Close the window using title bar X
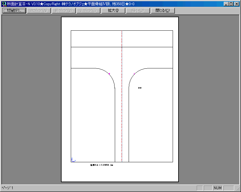This screenshot has width=241, height=192. (236, 4)
